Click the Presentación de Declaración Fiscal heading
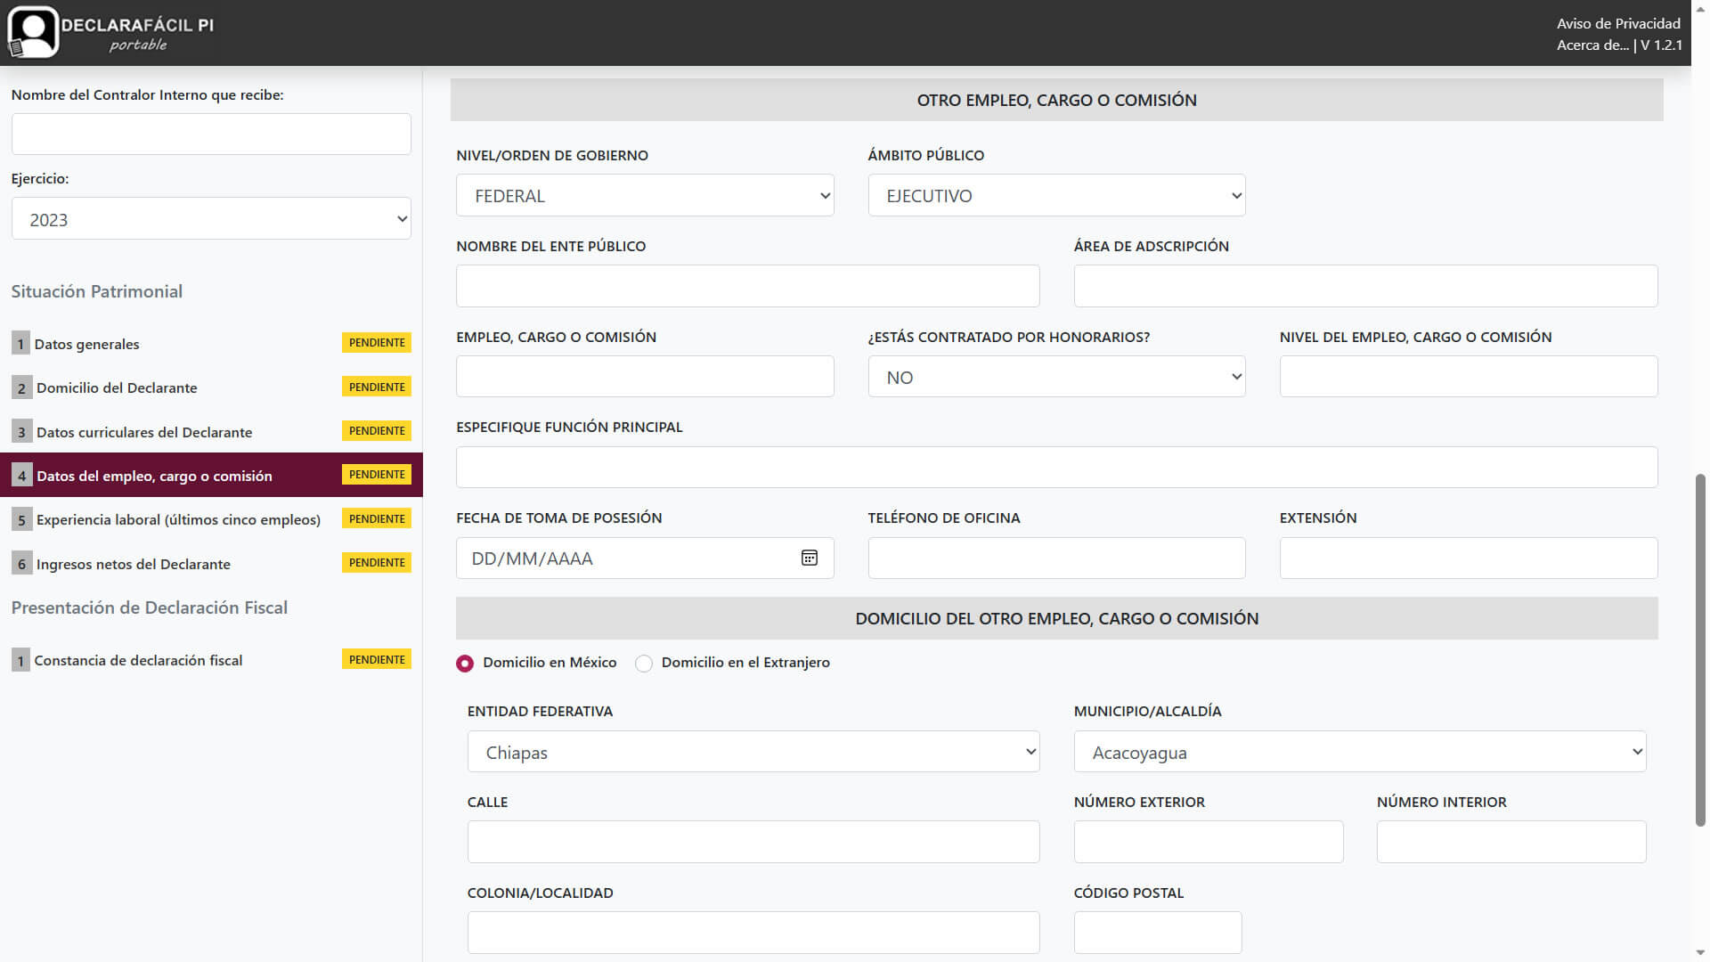Image resolution: width=1710 pixels, height=962 pixels. click(x=149, y=607)
